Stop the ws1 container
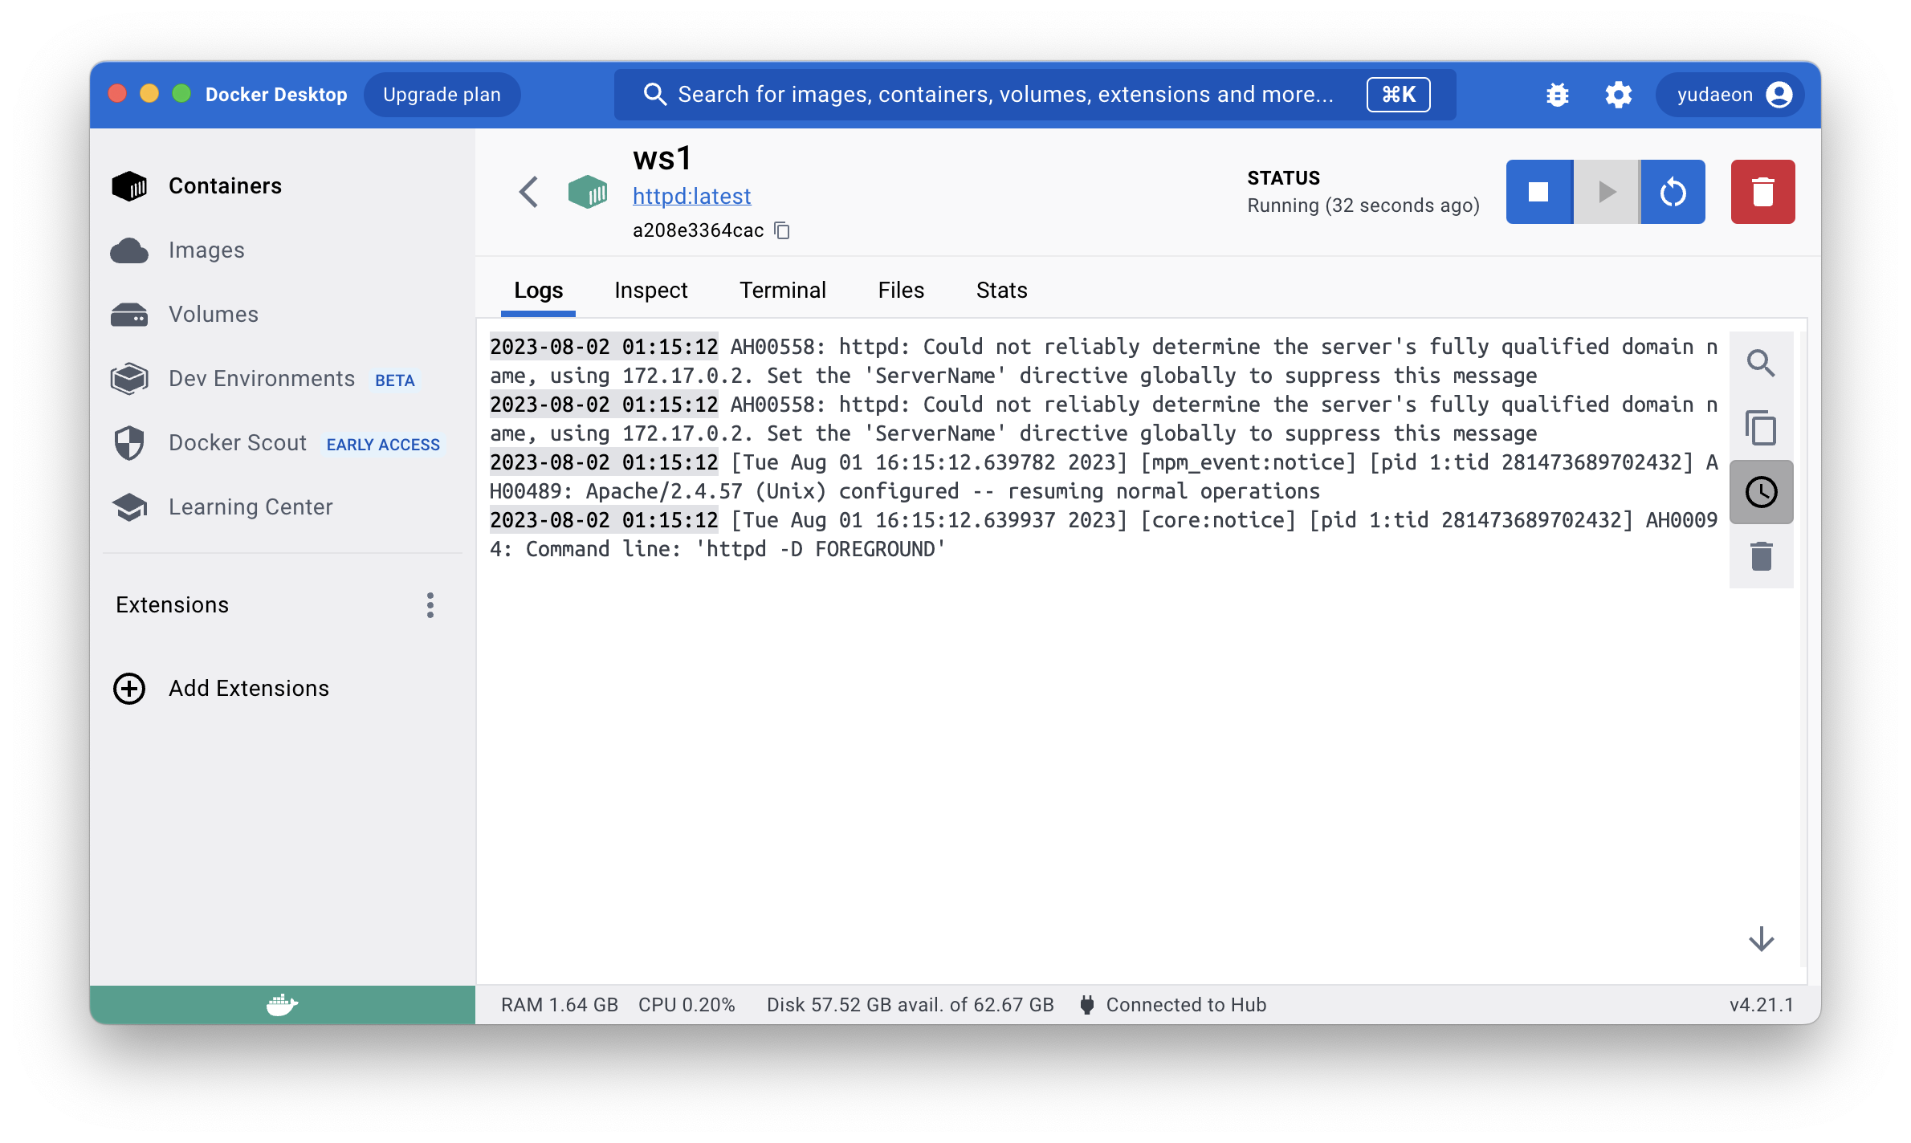This screenshot has width=1911, height=1143. click(x=1538, y=192)
